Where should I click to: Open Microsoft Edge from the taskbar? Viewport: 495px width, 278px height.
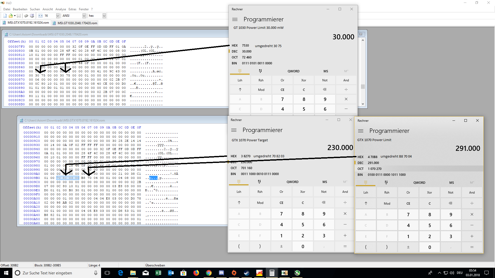point(120,273)
